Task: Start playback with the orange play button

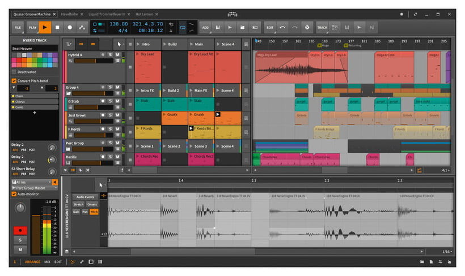Action: pyautogui.click(x=45, y=28)
